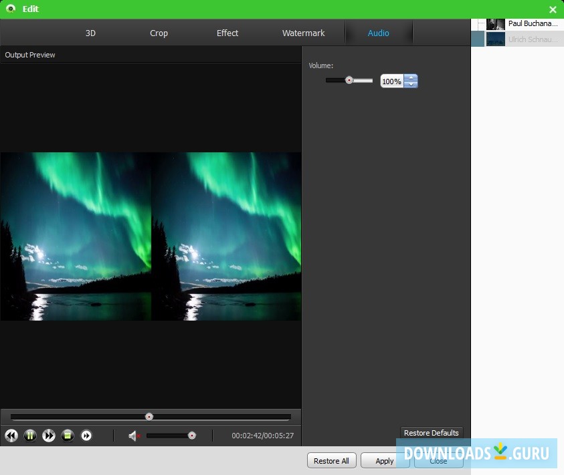Close the Edit window

553,9
